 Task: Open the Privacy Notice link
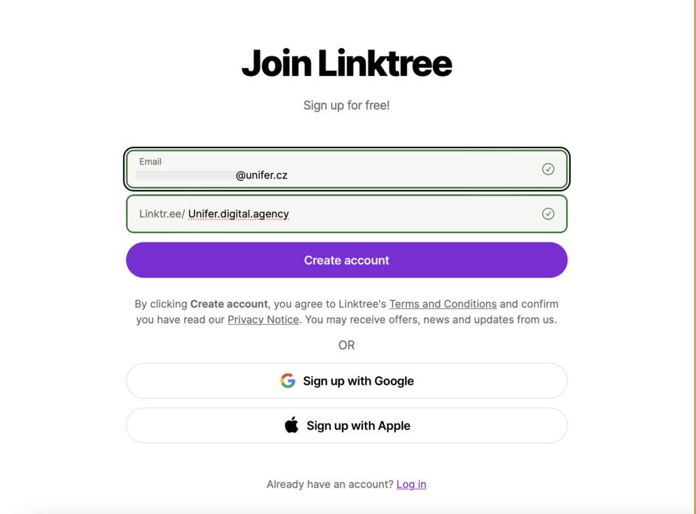[263, 320]
